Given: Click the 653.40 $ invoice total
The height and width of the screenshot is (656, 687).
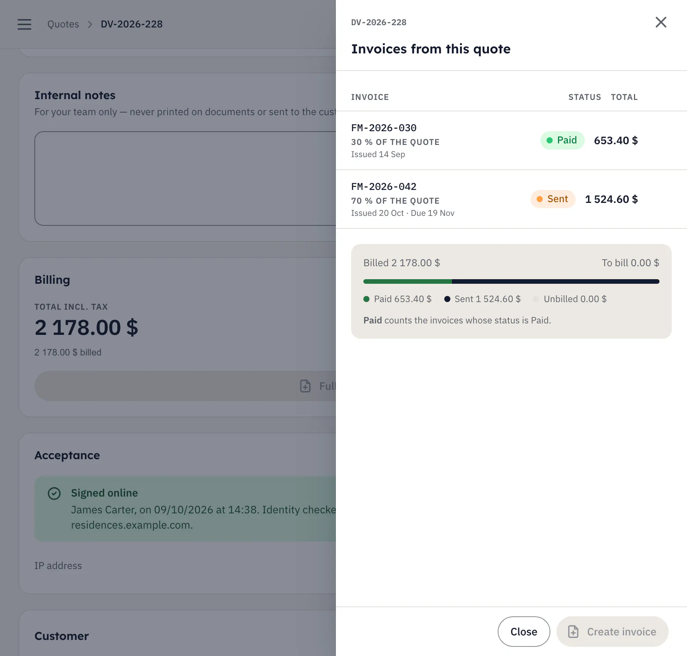Looking at the screenshot, I should click(616, 140).
